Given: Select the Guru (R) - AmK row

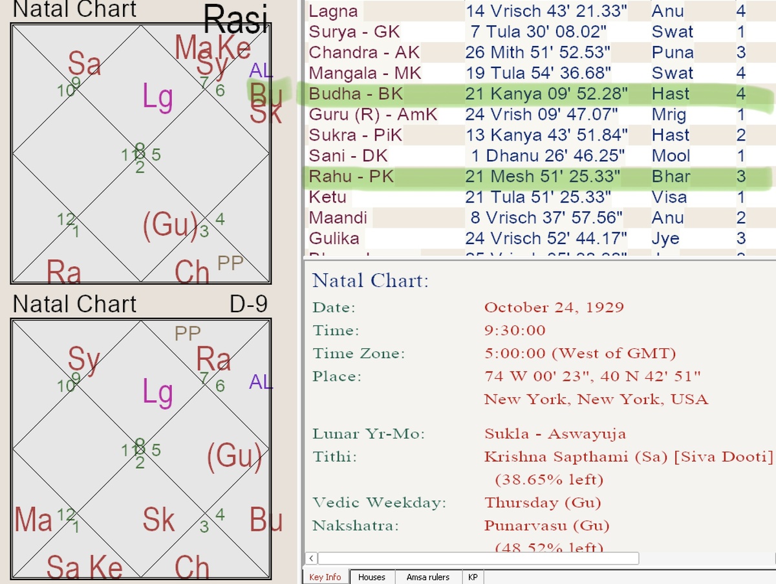Looking at the screenshot, I should pos(540,115).
